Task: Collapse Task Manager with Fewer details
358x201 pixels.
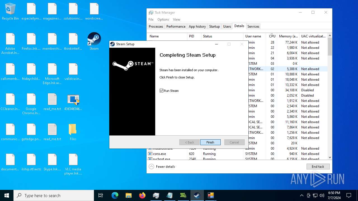Action: (162, 166)
